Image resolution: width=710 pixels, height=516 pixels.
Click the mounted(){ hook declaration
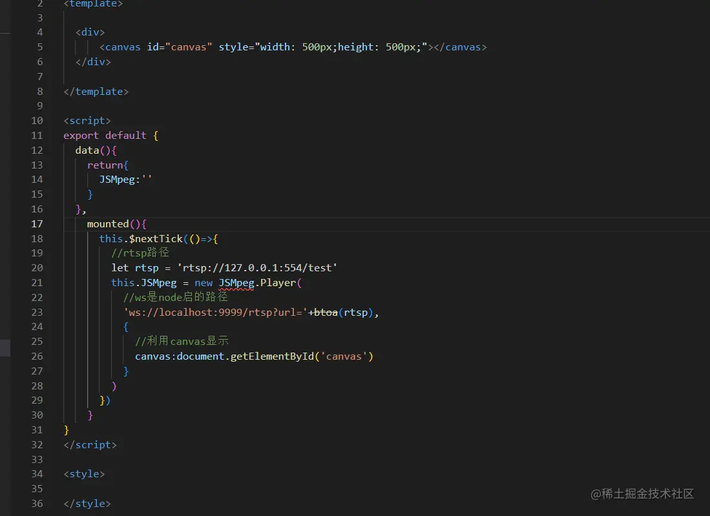pos(117,224)
